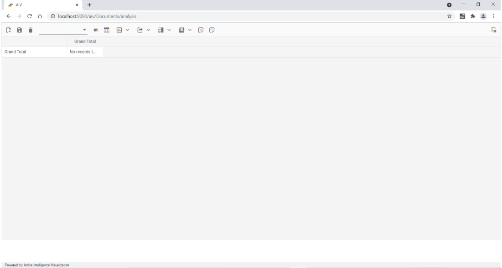
Task: Click the small grouping bars icon
Action: 95,30
